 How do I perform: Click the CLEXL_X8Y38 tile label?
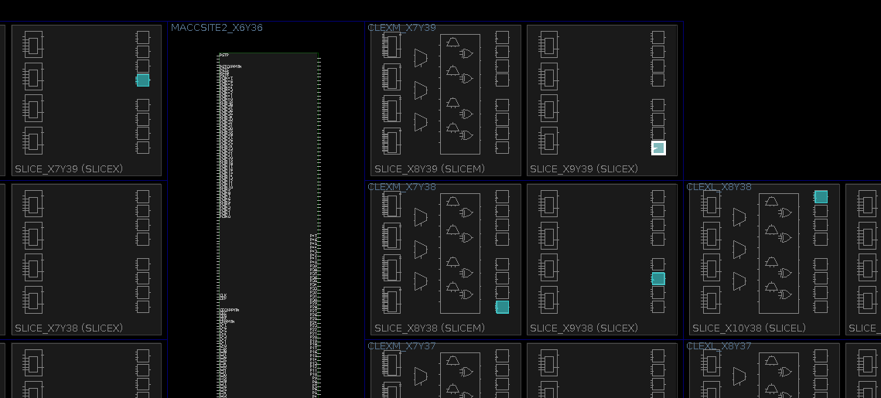coord(719,187)
